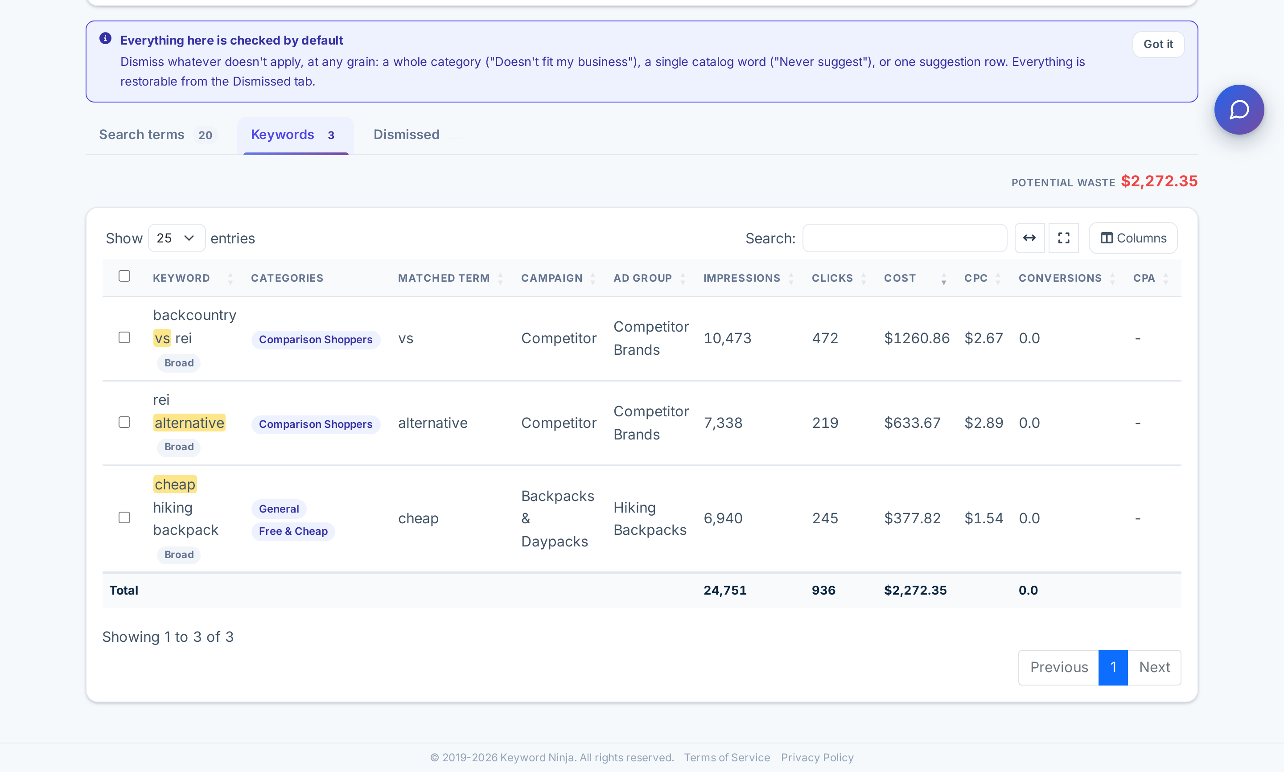The width and height of the screenshot is (1284, 772).
Task: Check the cheap hiking backpack row
Action: [x=124, y=517]
